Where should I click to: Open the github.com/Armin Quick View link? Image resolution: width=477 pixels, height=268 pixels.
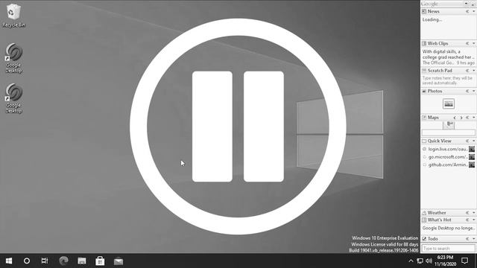tap(448, 165)
